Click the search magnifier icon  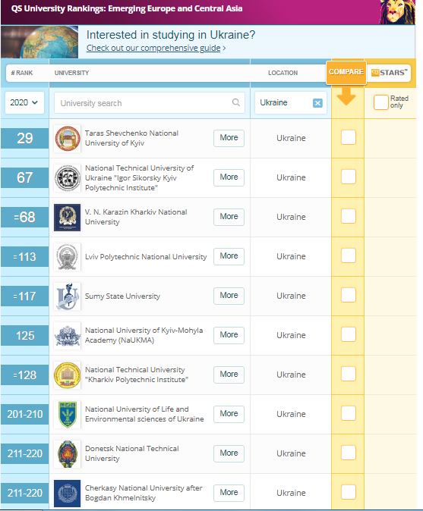[x=236, y=102]
